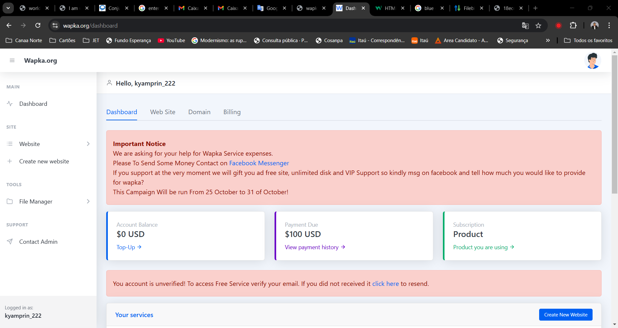Open a new browser tab with plus

coord(535,8)
